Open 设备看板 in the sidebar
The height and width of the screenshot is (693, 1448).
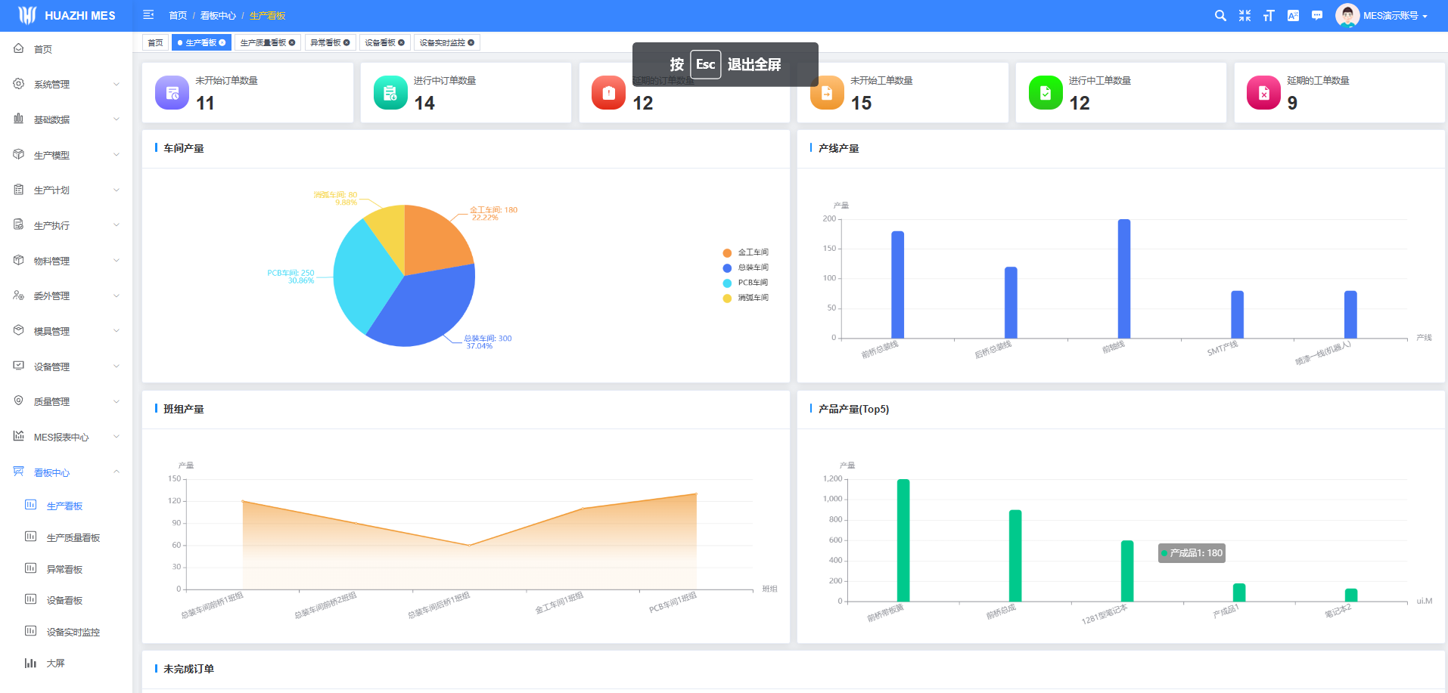[x=64, y=601]
